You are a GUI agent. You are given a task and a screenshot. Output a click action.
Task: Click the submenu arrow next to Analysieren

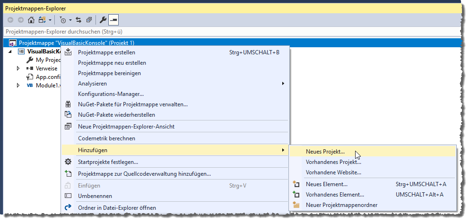(283, 84)
